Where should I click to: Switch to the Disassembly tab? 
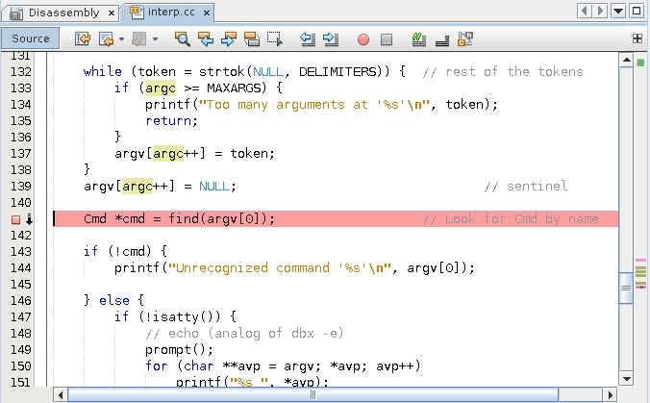pos(63,13)
